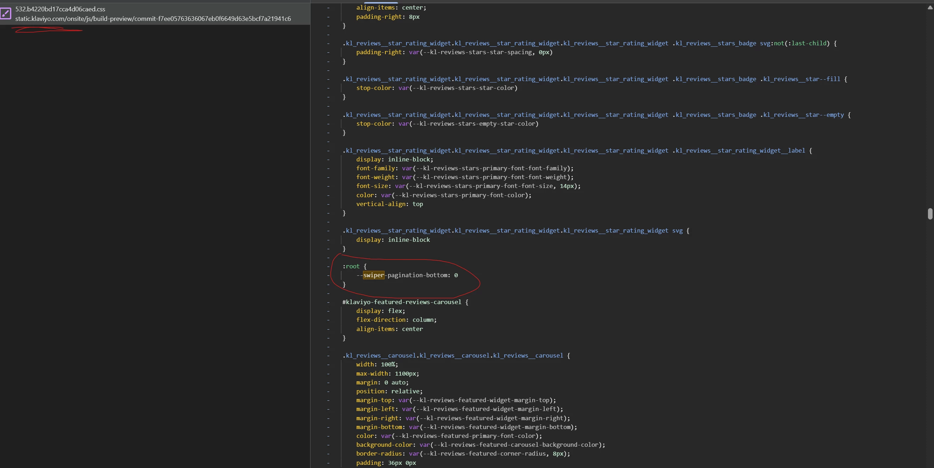Click the kl_reviews__star--fill selector line
934x468 pixels.
coord(595,79)
